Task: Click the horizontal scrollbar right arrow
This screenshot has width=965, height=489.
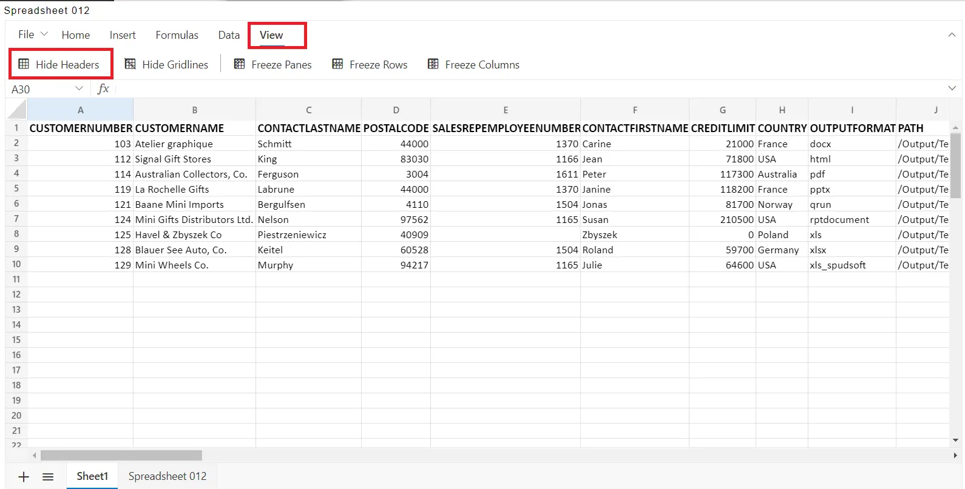Action: [955, 455]
